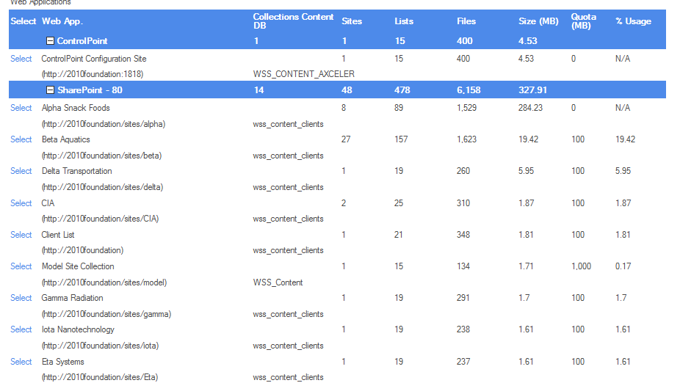Screen dimensions: 680x383
Task: Click Select next to Gamma Radiation
Action: 21,298
